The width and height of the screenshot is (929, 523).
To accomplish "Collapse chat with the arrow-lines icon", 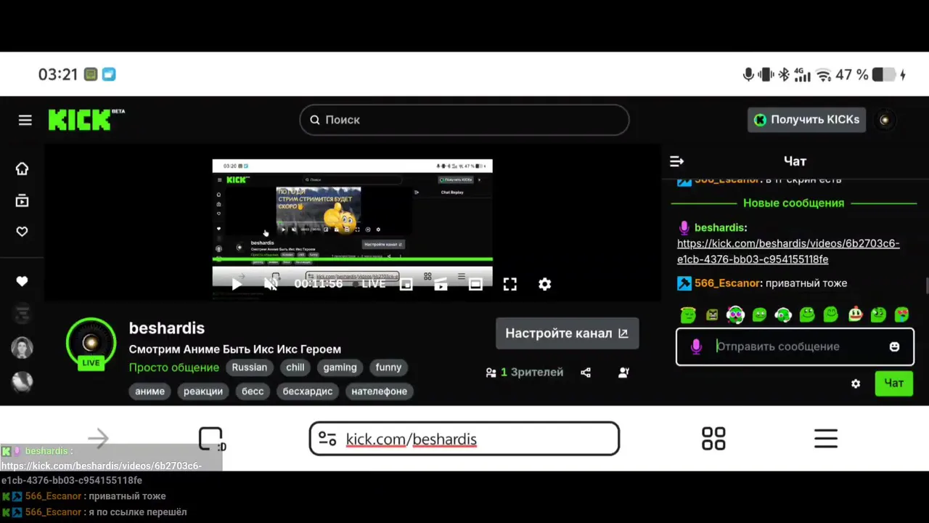I will pos(676,161).
